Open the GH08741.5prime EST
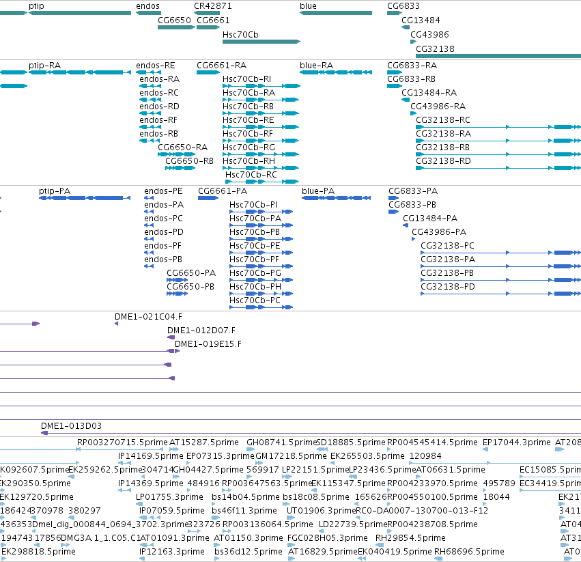This screenshot has height=562, width=581. (250, 449)
